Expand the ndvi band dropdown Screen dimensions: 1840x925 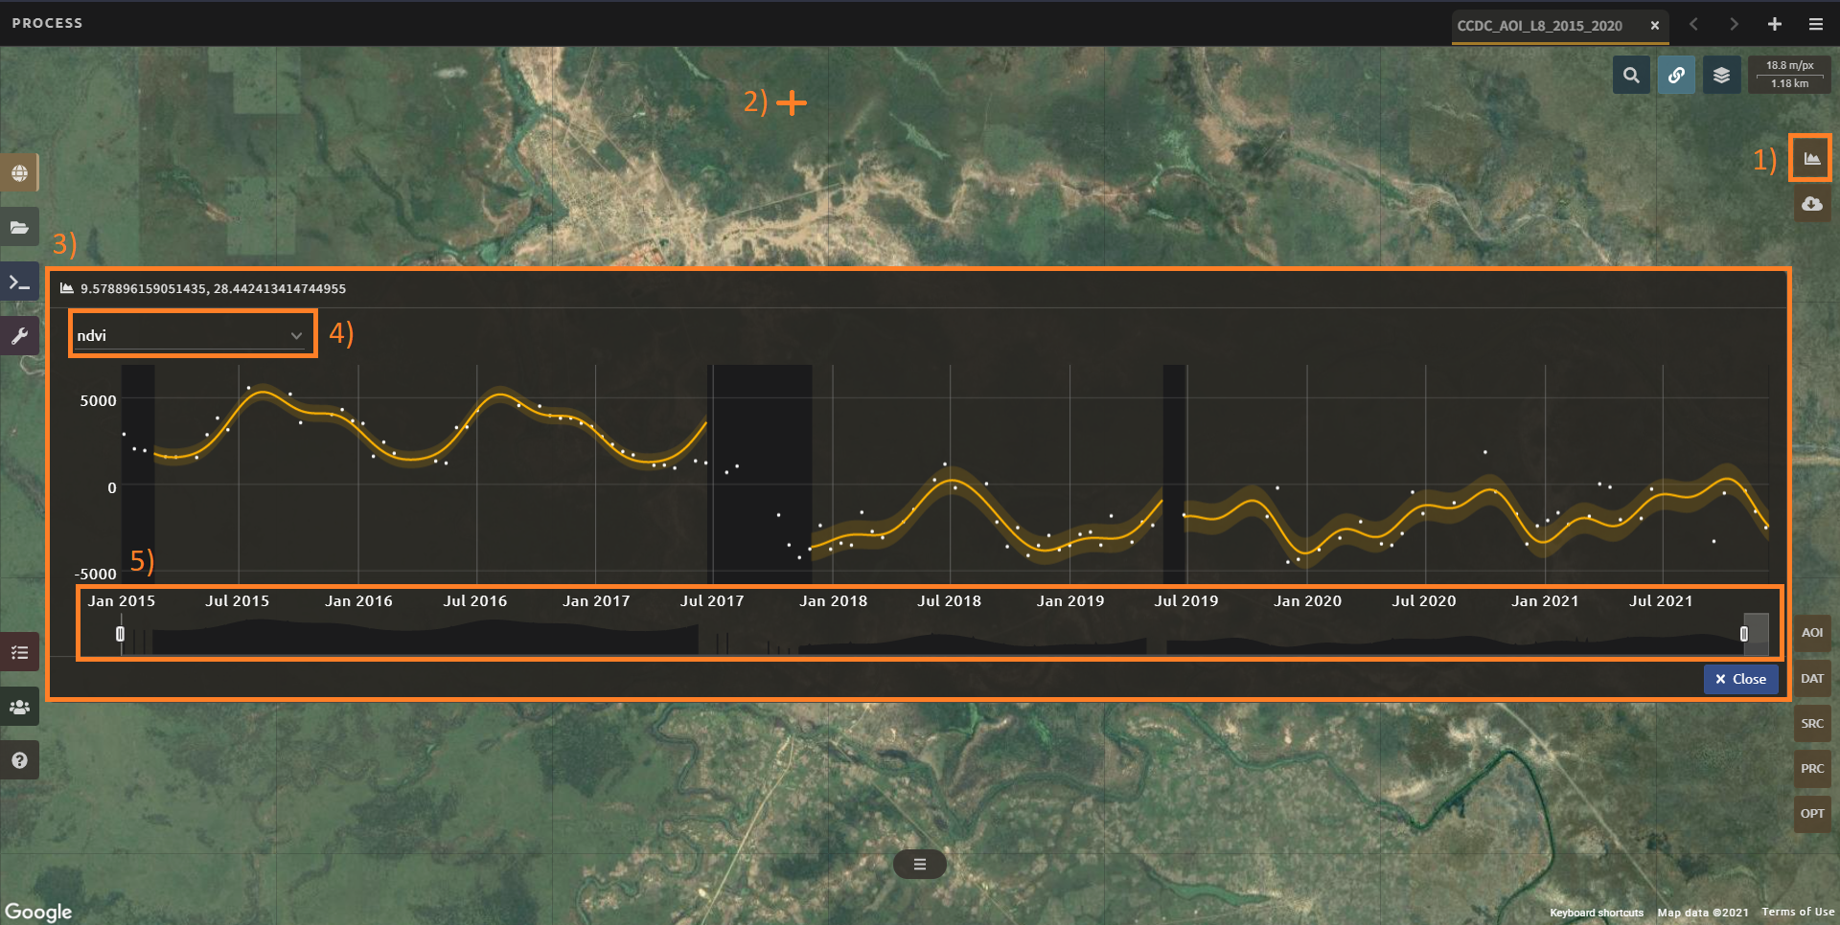(191, 335)
